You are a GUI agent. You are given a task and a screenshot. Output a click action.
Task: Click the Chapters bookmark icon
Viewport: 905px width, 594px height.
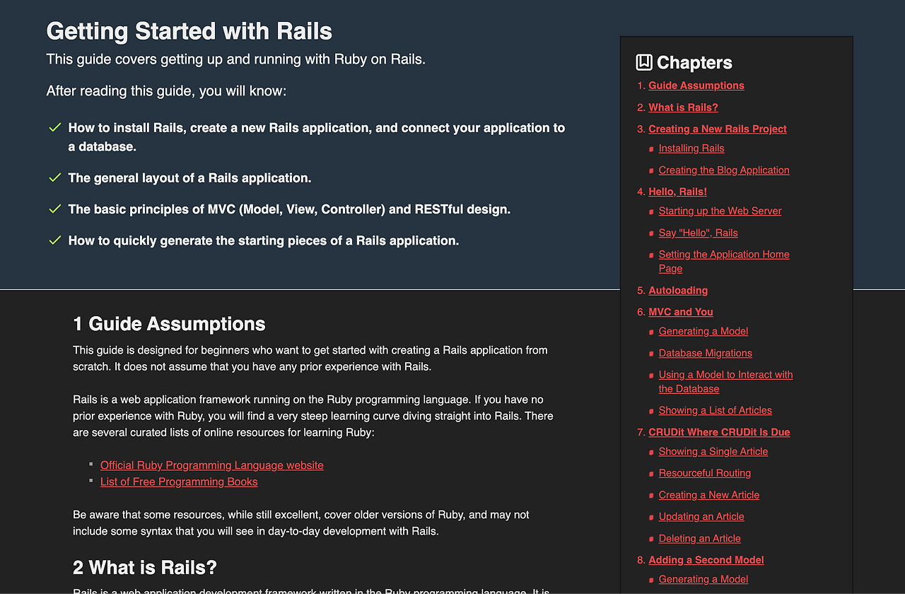click(643, 62)
